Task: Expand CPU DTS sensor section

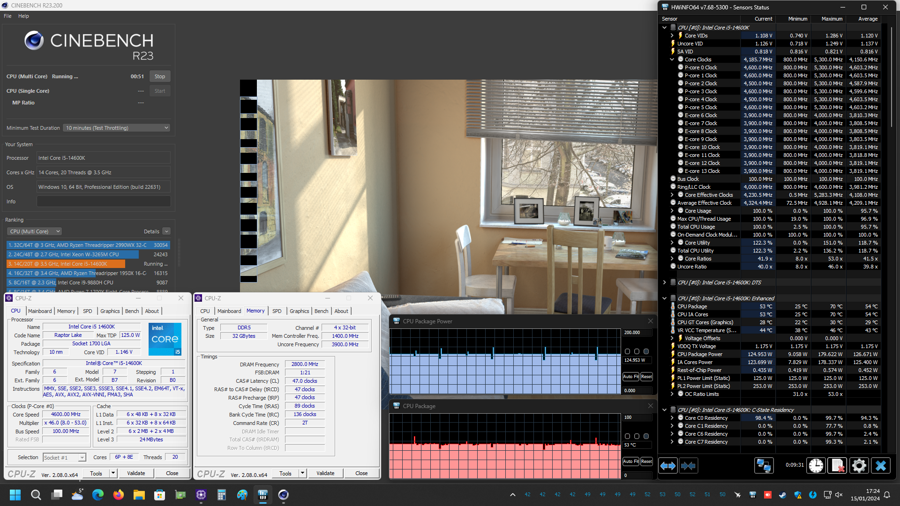Action: tap(664, 283)
